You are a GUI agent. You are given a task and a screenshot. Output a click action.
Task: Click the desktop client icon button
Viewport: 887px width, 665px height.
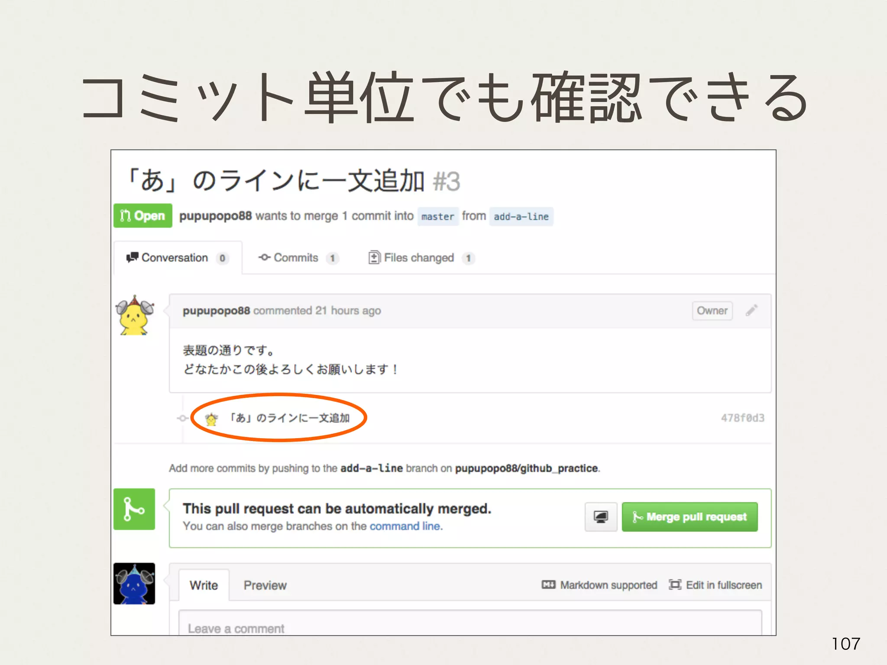point(601,517)
